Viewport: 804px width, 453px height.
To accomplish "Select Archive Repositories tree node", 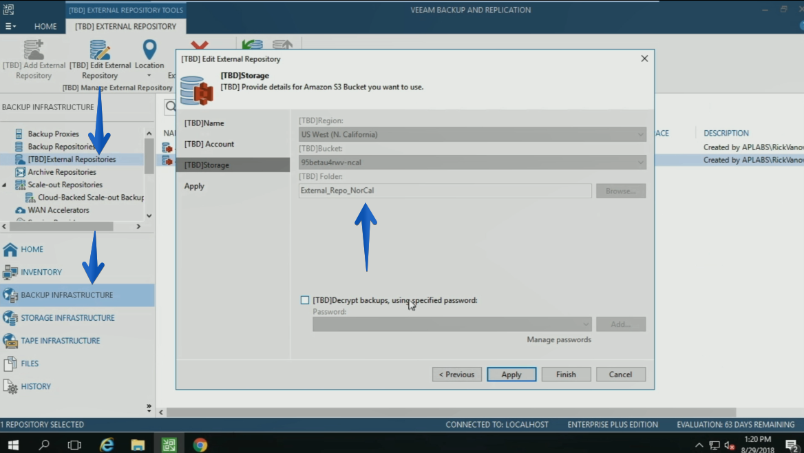I will click(x=61, y=172).
